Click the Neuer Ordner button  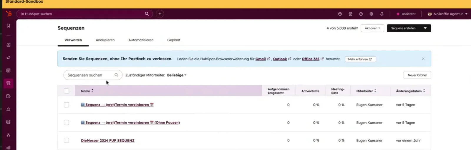pos(417,75)
